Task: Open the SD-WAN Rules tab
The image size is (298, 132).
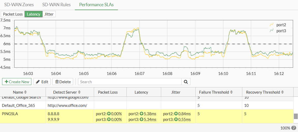Action: (x=56, y=5)
